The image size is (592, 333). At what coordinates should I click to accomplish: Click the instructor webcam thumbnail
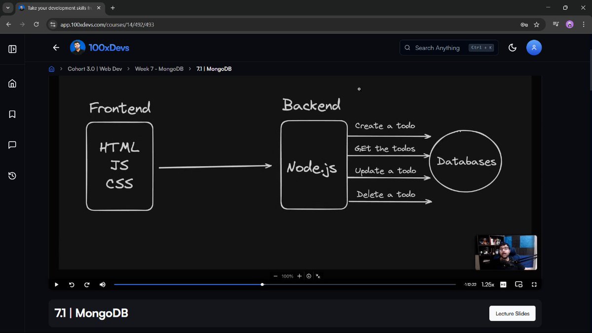pyautogui.click(x=506, y=252)
